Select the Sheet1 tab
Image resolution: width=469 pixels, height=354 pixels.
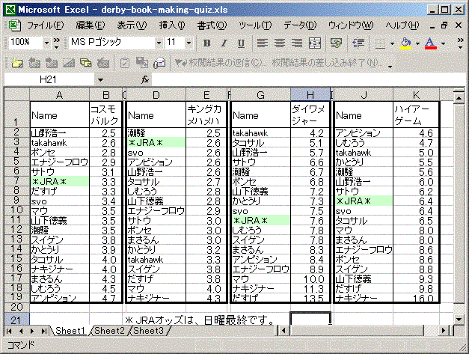(x=70, y=331)
